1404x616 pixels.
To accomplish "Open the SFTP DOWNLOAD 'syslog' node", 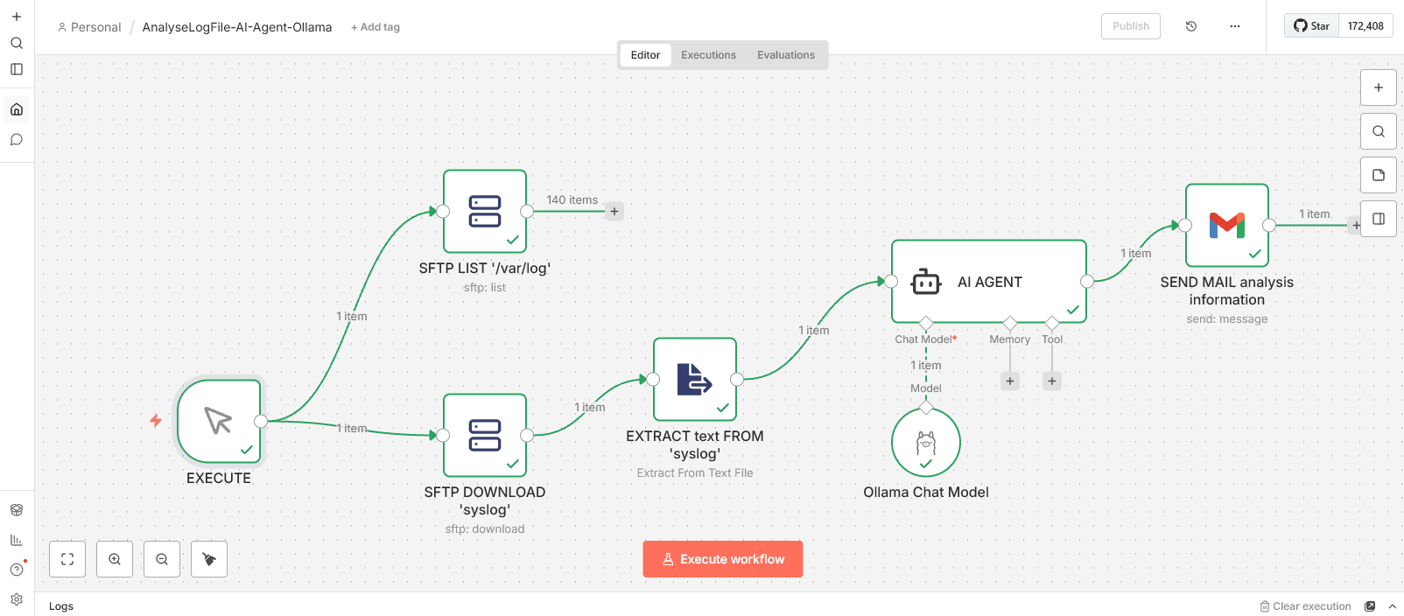I will pyautogui.click(x=484, y=435).
